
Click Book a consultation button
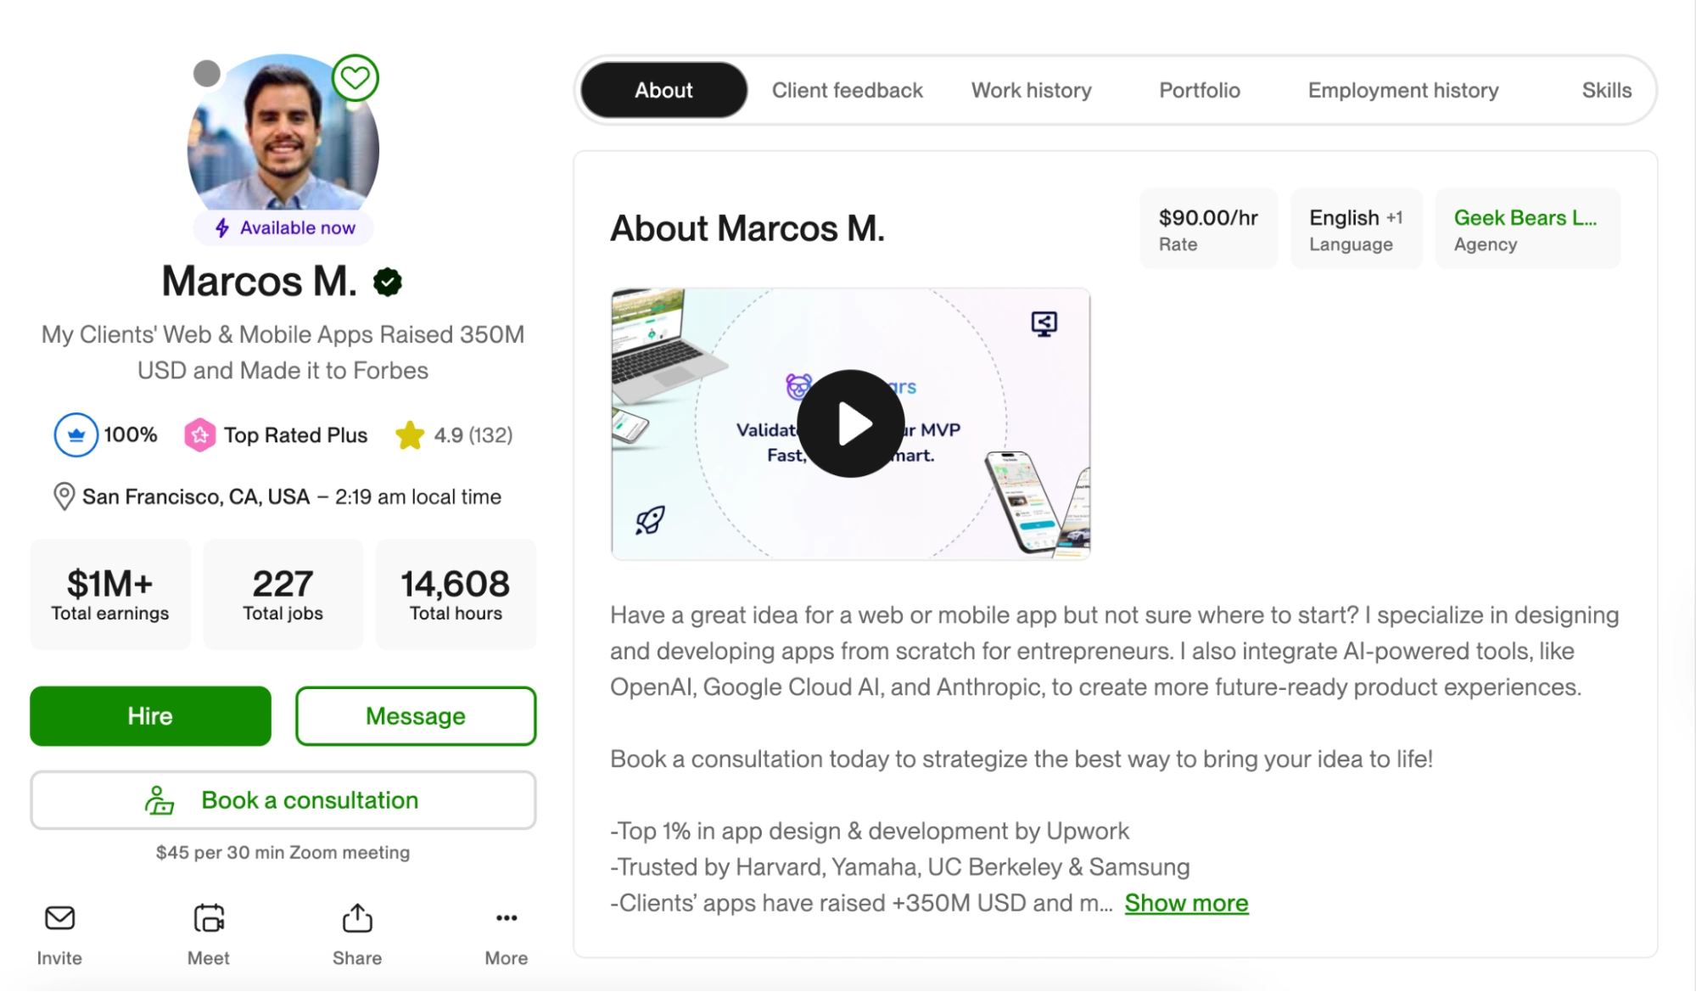click(283, 800)
